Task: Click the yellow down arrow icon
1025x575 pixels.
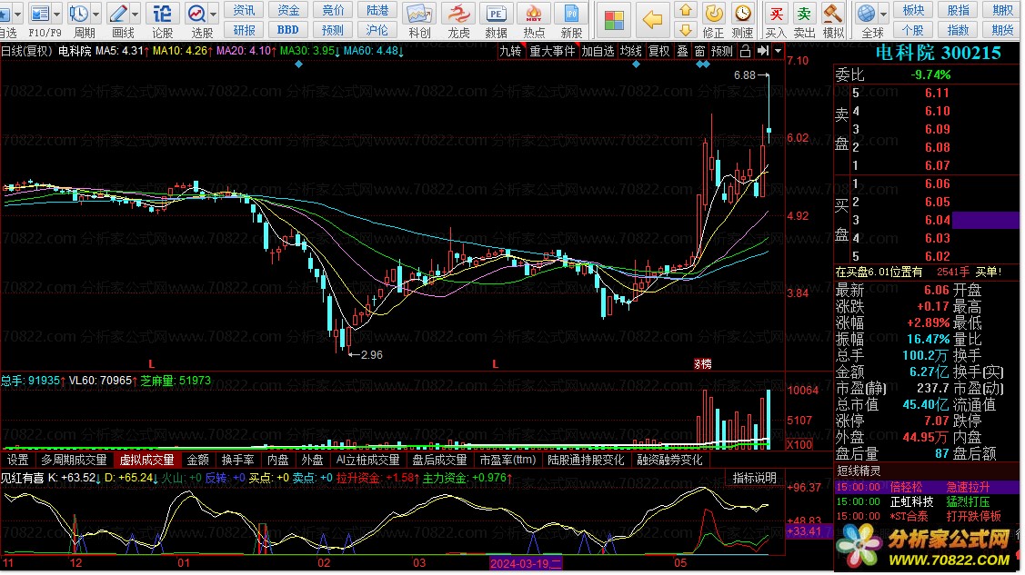Action: (x=686, y=30)
